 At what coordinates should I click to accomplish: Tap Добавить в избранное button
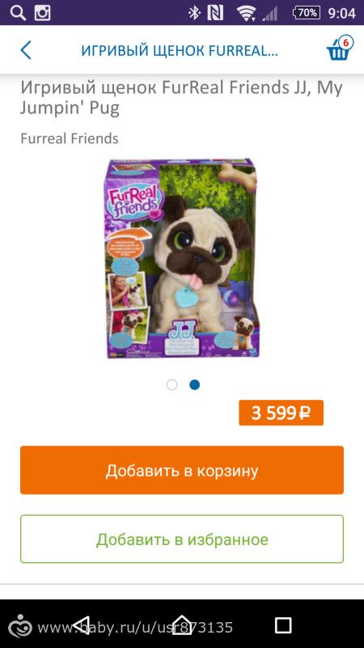point(182,539)
